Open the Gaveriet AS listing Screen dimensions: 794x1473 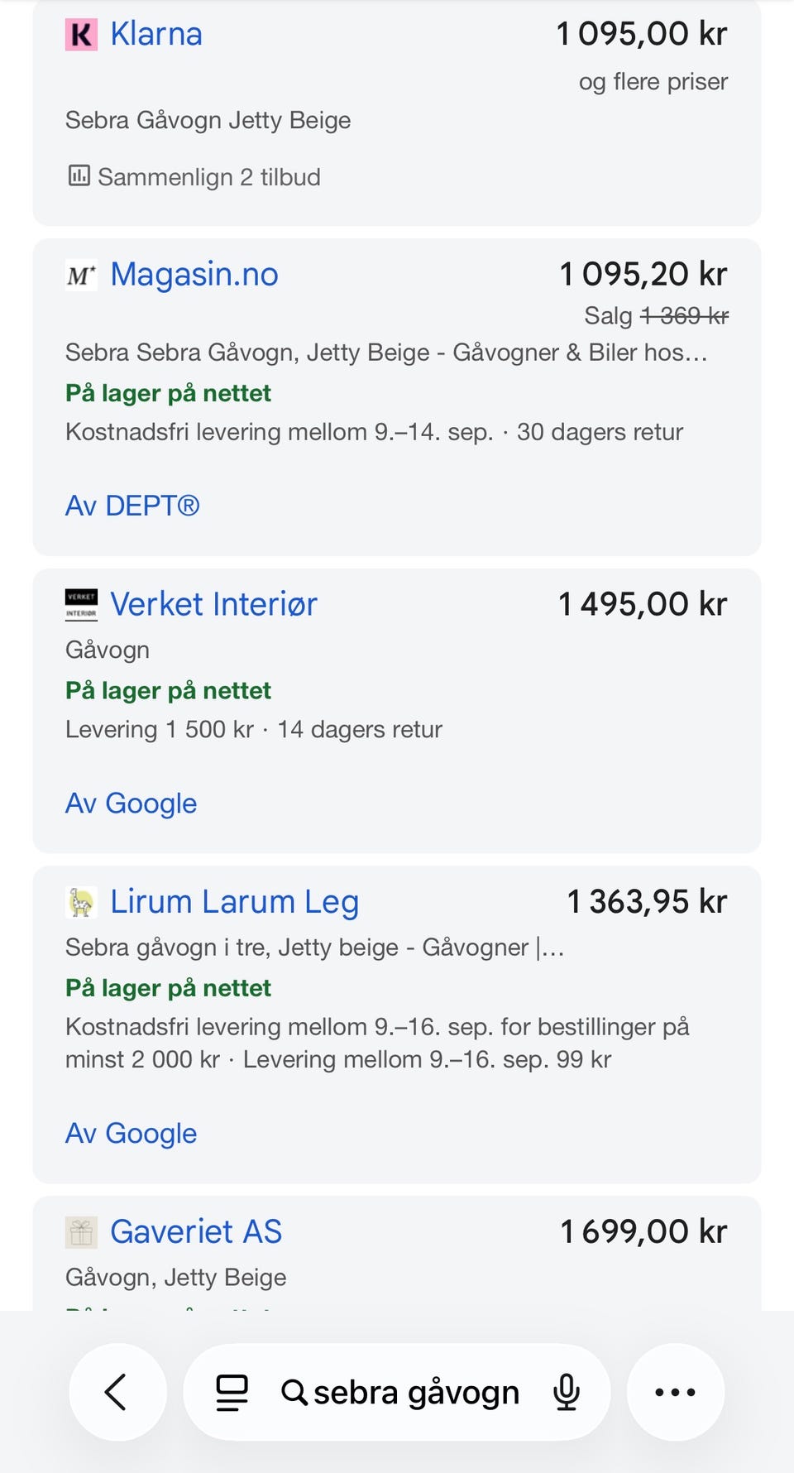196,1232
